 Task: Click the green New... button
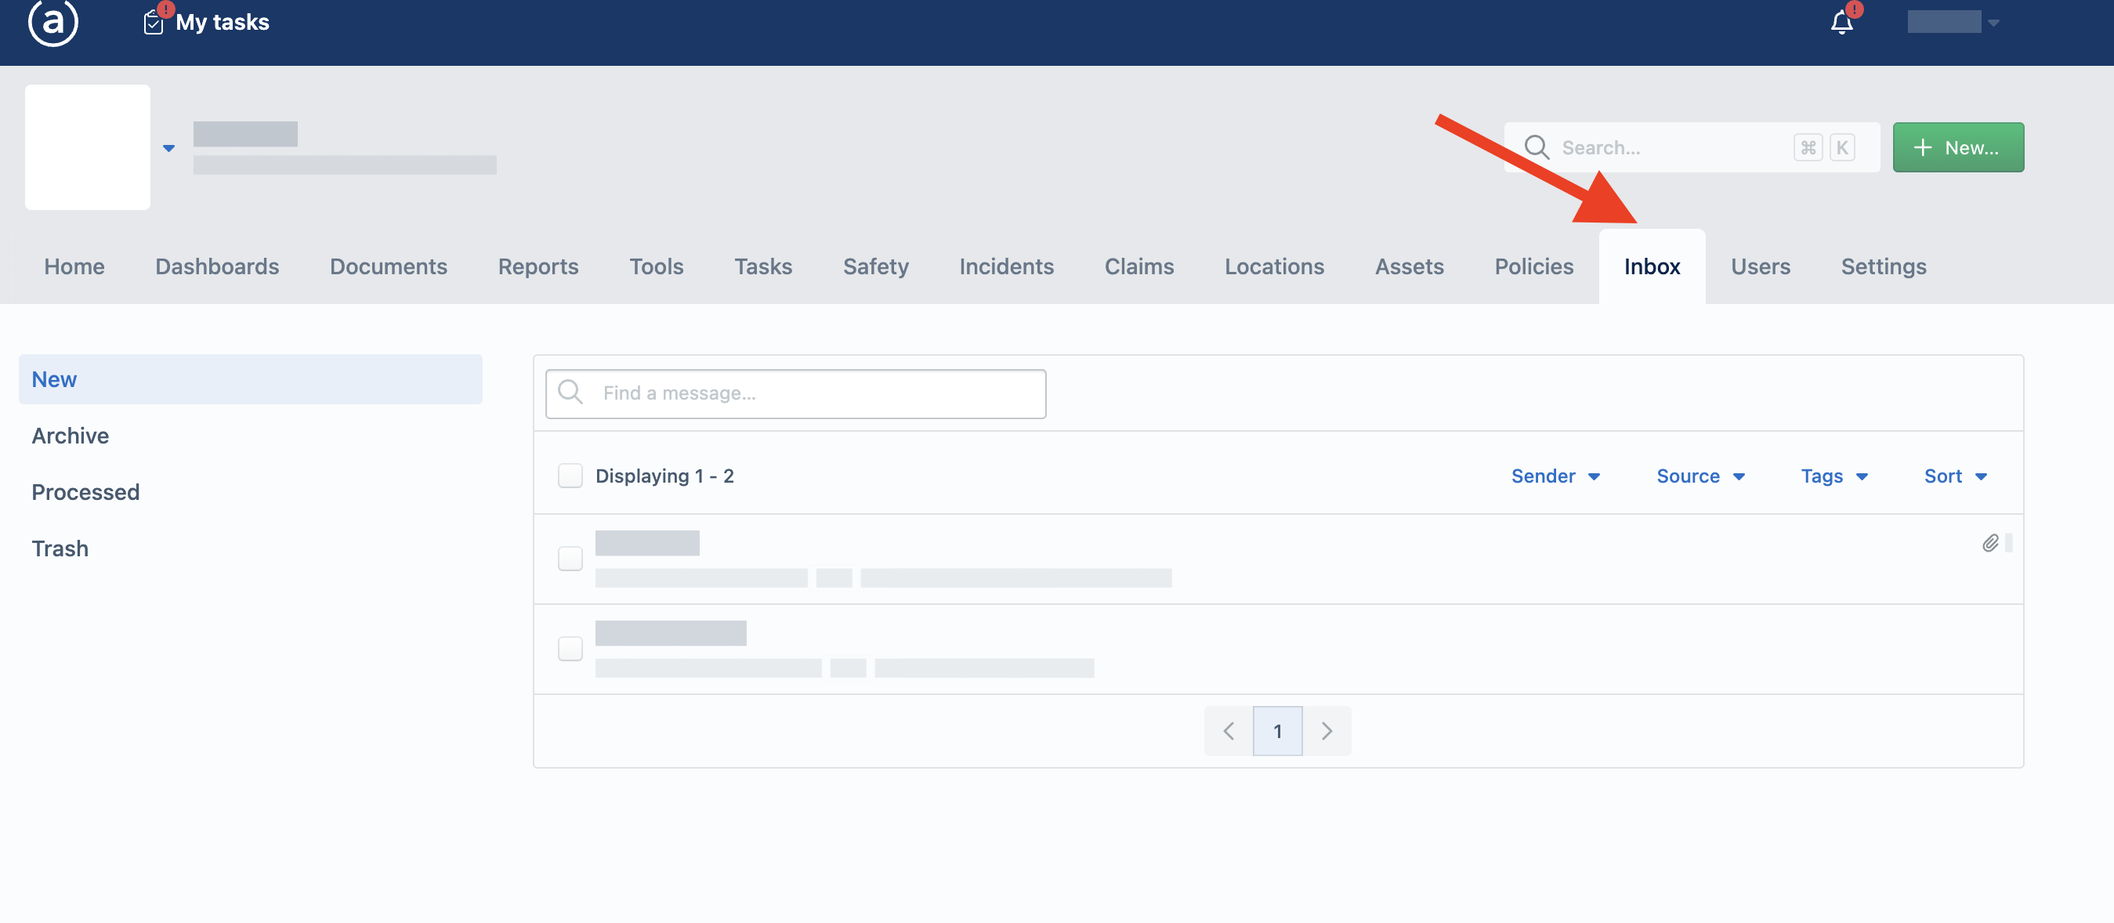(1958, 147)
